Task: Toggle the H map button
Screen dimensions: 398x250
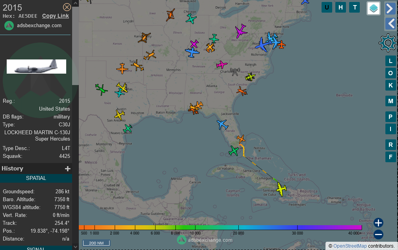Action: coord(340,7)
